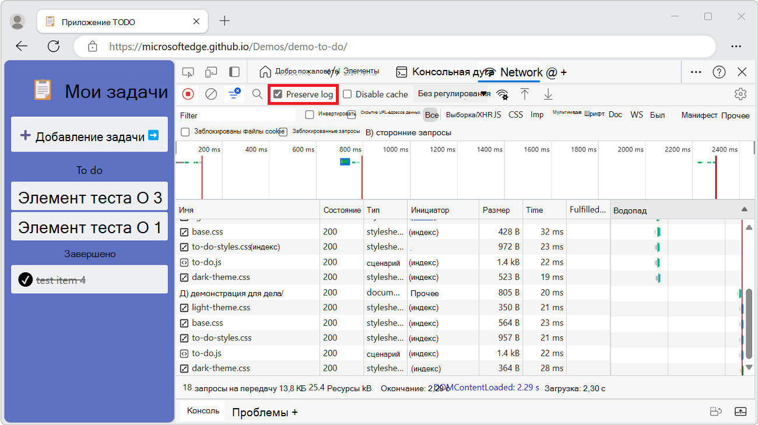Sort by the Водопад column arrow
The width and height of the screenshot is (758, 425).
pos(744,209)
